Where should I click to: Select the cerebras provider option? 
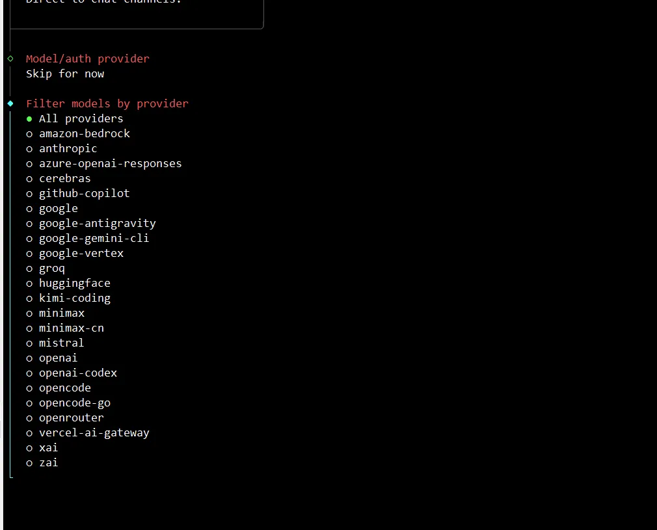[x=59, y=179]
